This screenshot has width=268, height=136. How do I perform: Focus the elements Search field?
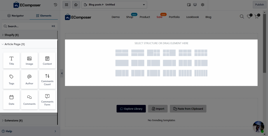click(30, 26)
